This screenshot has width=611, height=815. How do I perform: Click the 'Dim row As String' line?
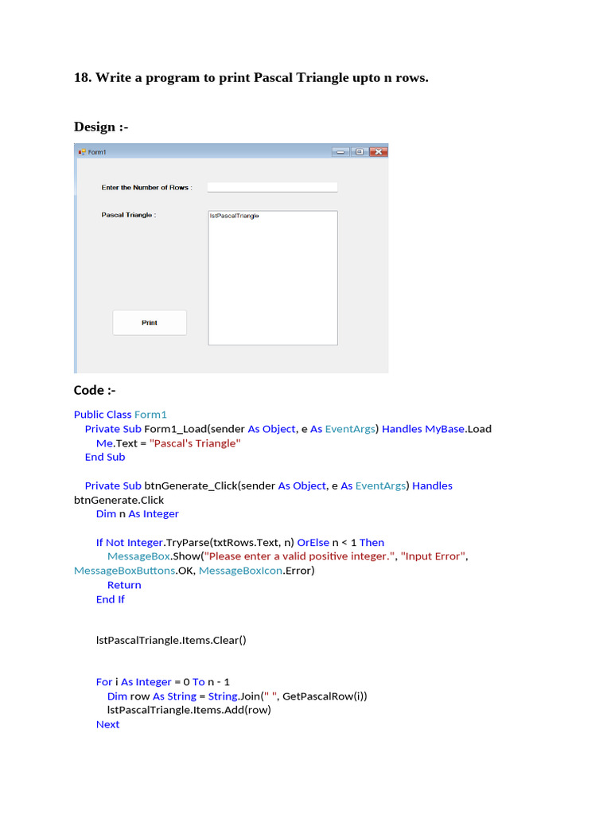237,696
